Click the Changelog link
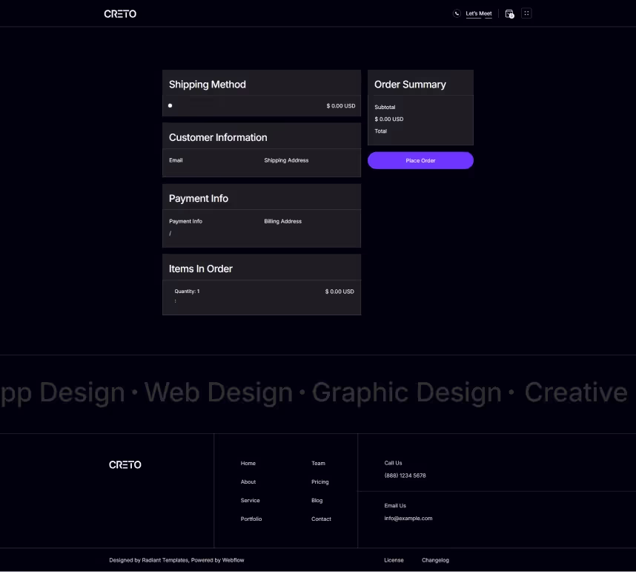The image size is (636, 572). tap(435, 560)
